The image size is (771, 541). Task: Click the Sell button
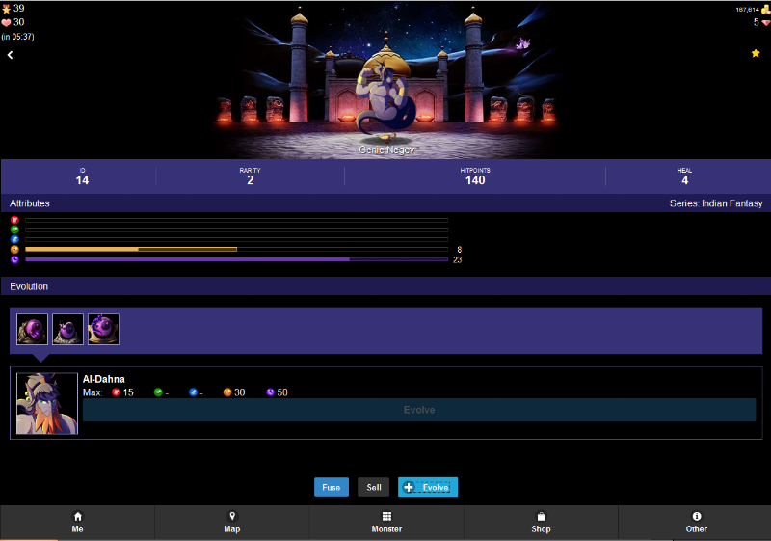pos(374,487)
